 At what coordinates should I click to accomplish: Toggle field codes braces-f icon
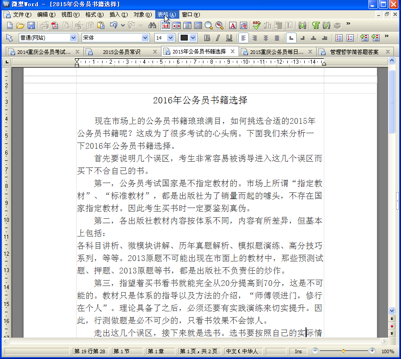[327, 25]
